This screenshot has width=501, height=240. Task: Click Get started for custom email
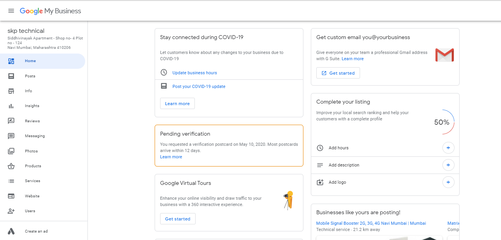[x=338, y=73]
